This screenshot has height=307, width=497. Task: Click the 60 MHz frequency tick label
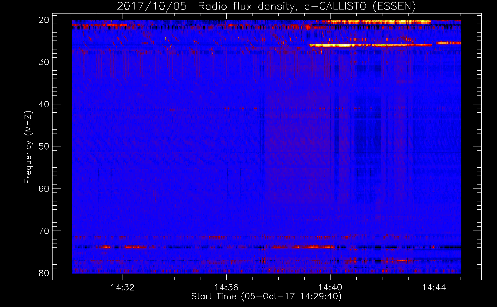point(44,188)
